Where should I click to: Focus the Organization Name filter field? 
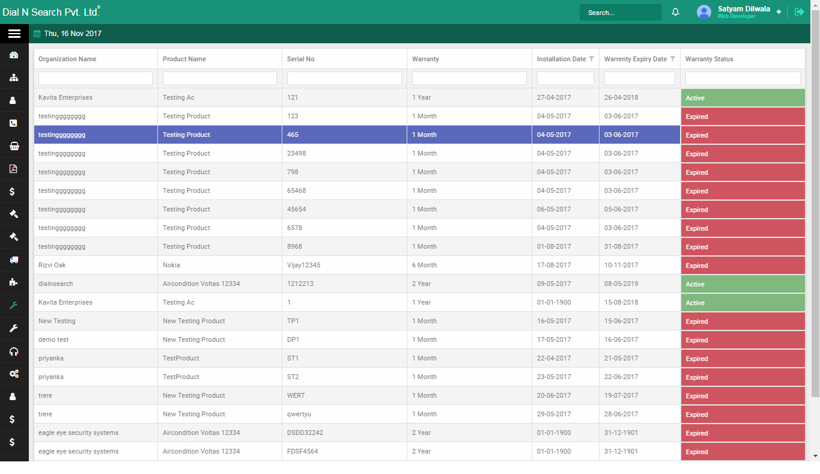coord(96,78)
